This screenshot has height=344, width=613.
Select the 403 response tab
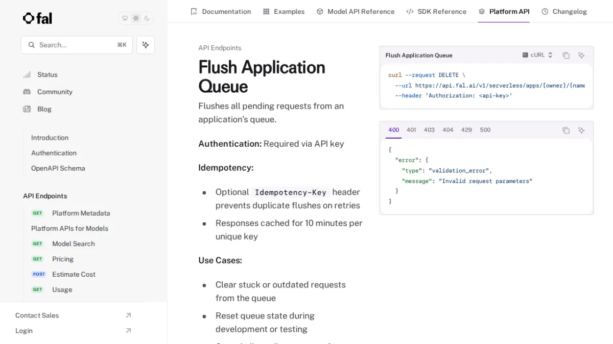[429, 130]
